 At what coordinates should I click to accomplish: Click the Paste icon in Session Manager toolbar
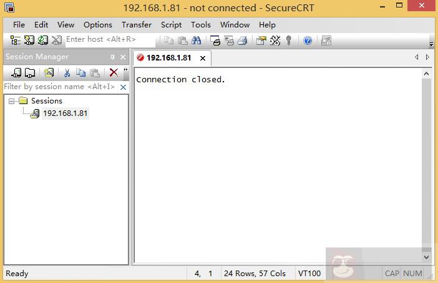tap(95, 73)
